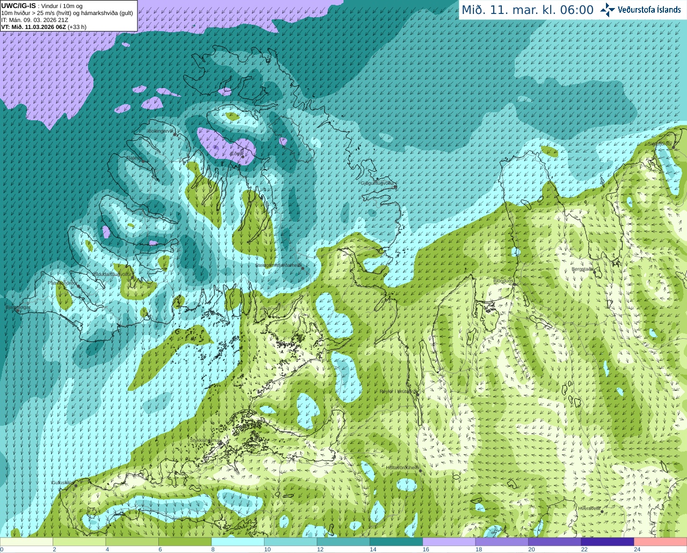Screen dimensions: 687x553
Task: Click the Flateyri station label
Action: tap(134, 158)
